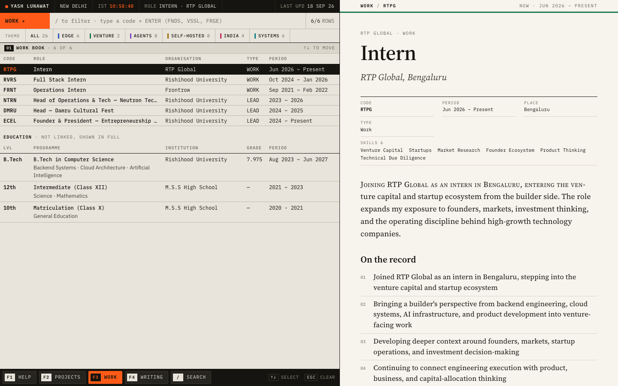The image size is (618, 386).
Task: Click the Intermediate (Class XII) entry
Action: click(x=170, y=191)
